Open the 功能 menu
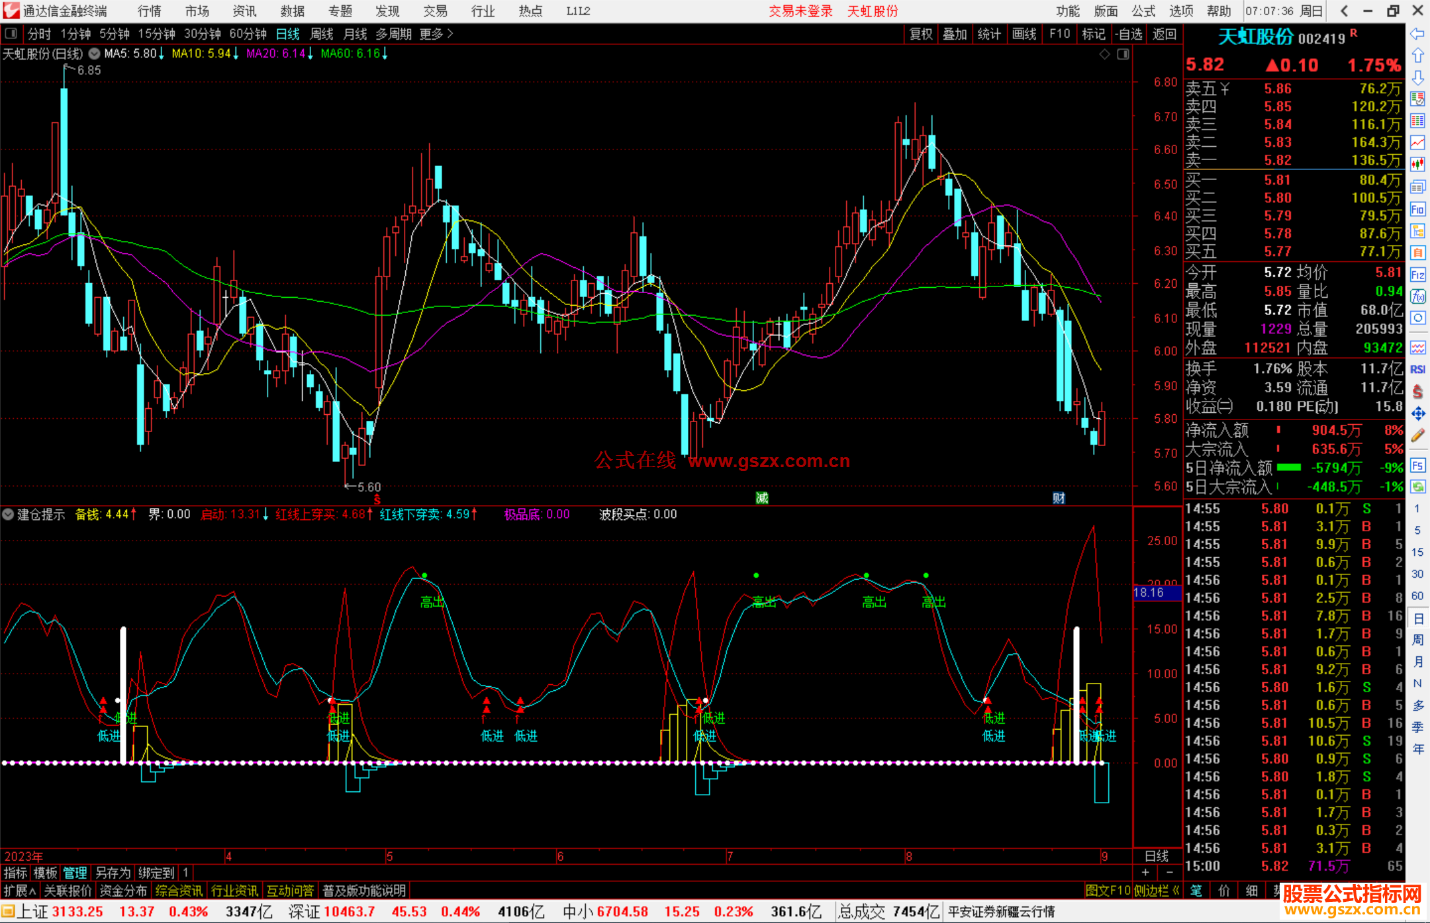The image size is (1430, 923). tap(1067, 11)
